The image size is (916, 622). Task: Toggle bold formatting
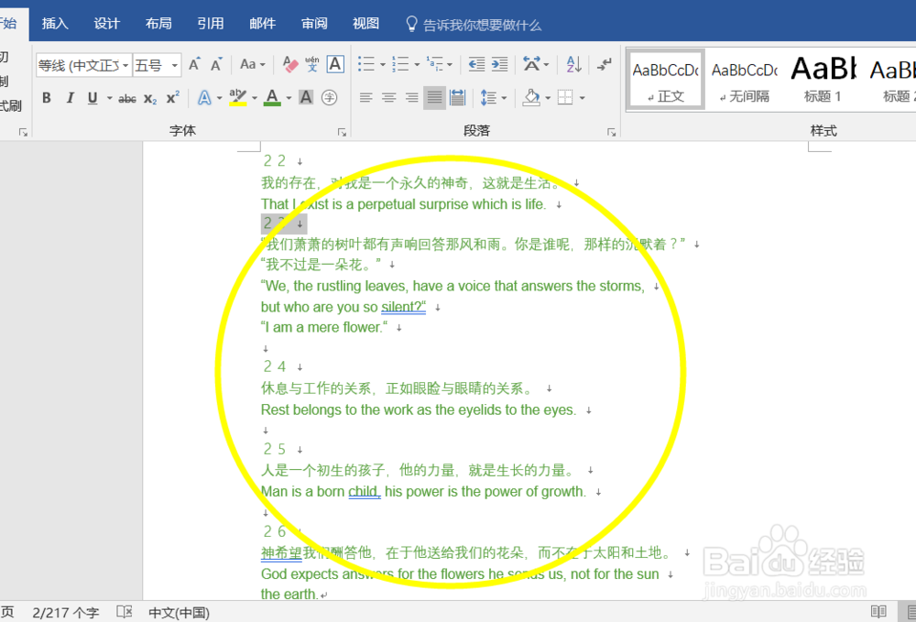pyautogui.click(x=47, y=97)
